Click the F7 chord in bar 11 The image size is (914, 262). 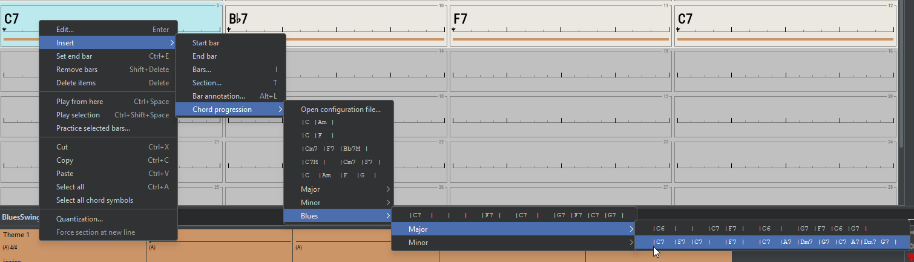coord(461,19)
